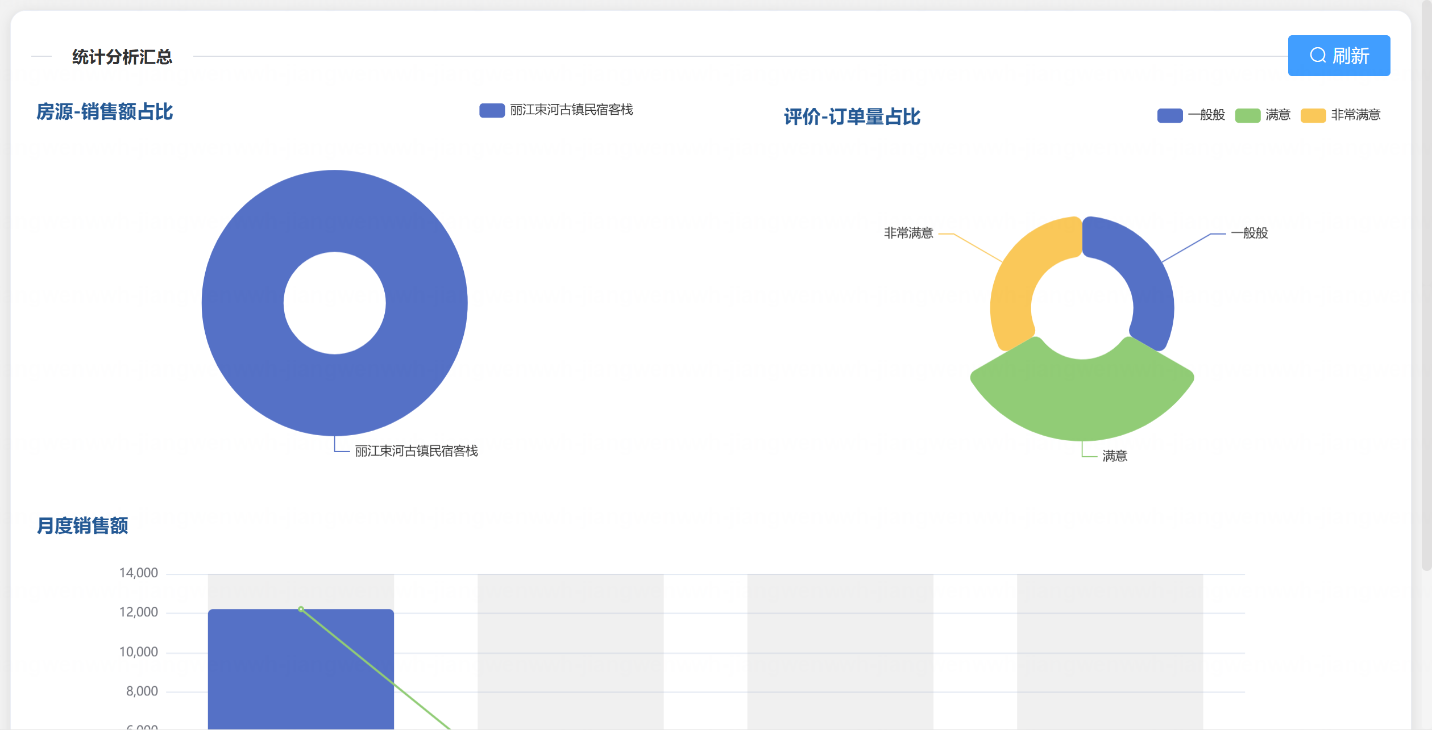Toggle the 非常满意 legend yellow swatch
Image resolution: width=1432 pixels, height=730 pixels.
pos(1313,115)
